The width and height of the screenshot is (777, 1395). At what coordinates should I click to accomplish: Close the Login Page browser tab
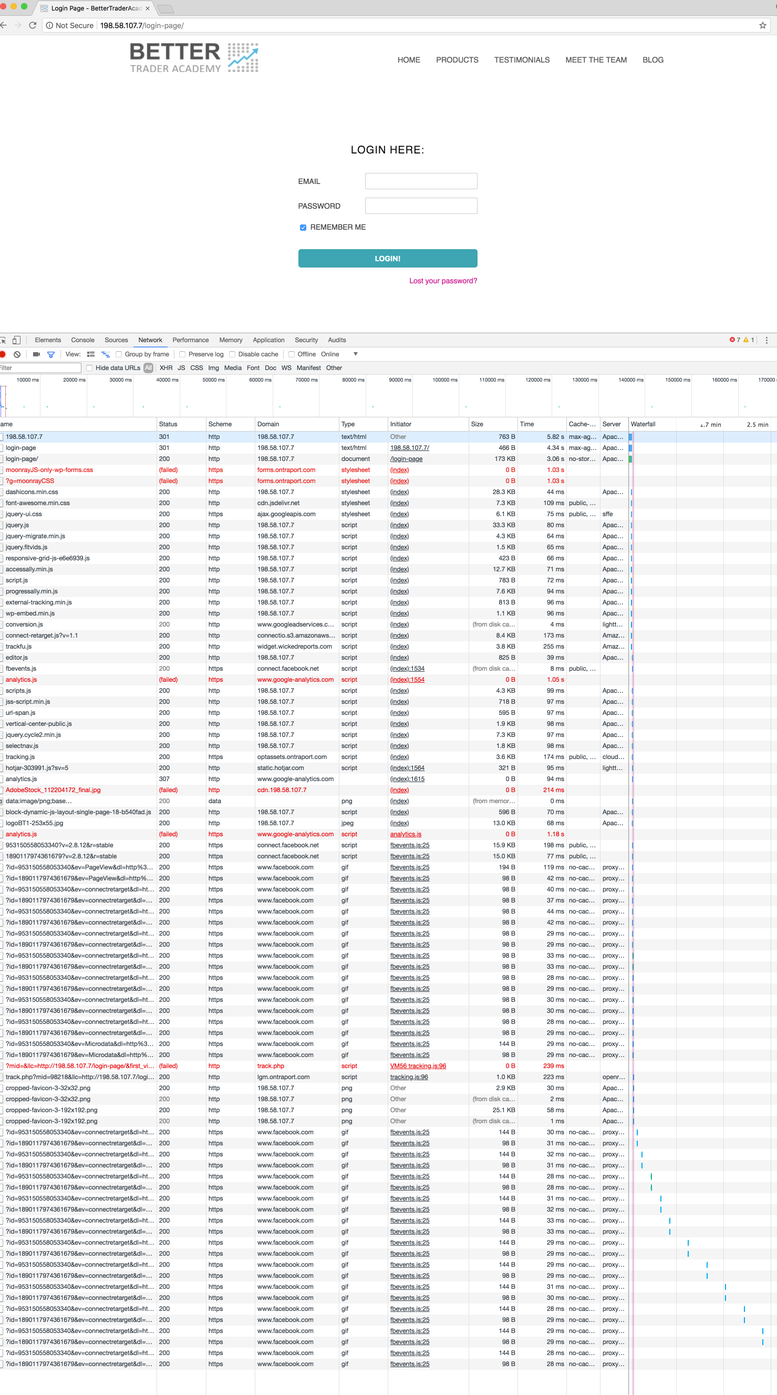coord(147,8)
